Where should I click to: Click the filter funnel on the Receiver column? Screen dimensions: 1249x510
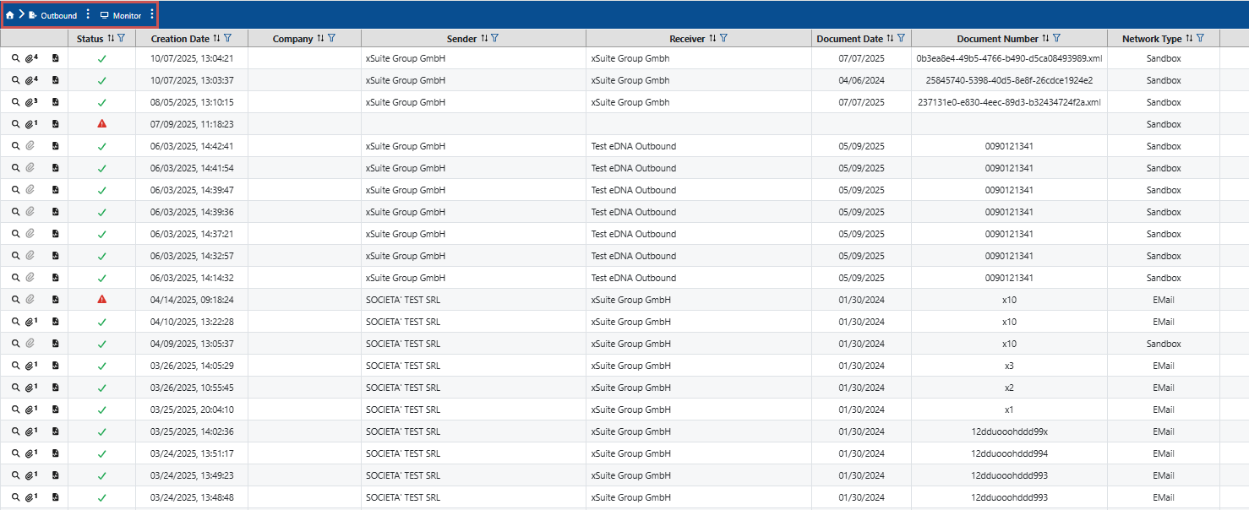[724, 38]
